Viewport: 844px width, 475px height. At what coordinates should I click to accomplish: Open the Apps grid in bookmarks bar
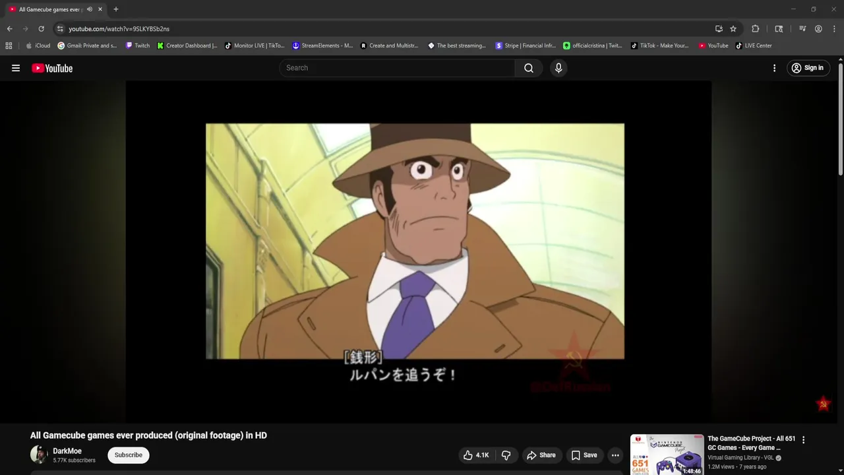9,46
